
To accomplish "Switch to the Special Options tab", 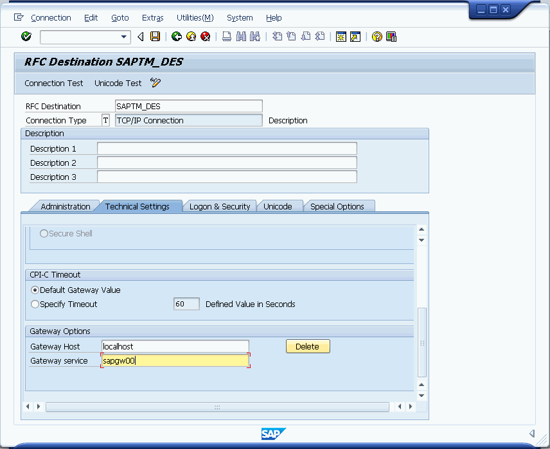I will tap(337, 206).
